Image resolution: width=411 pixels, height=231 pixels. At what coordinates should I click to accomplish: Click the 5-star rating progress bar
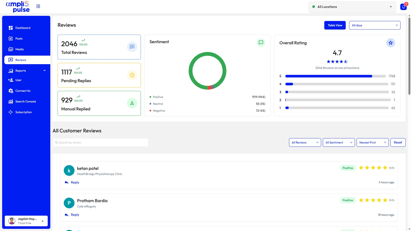tap(335, 76)
